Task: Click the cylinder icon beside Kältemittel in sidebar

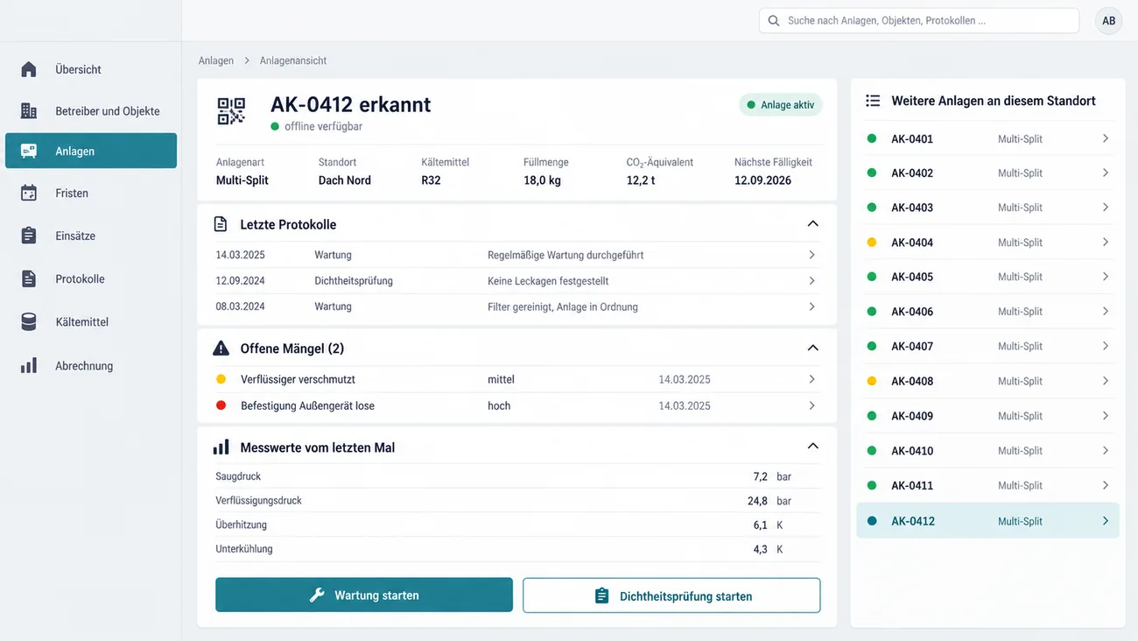Action: 29,321
